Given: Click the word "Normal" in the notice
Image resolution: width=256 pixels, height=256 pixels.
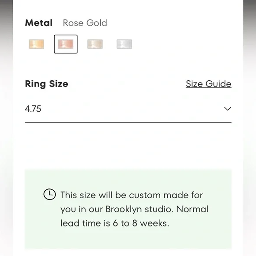Looking at the screenshot, I should pos(192,209).
